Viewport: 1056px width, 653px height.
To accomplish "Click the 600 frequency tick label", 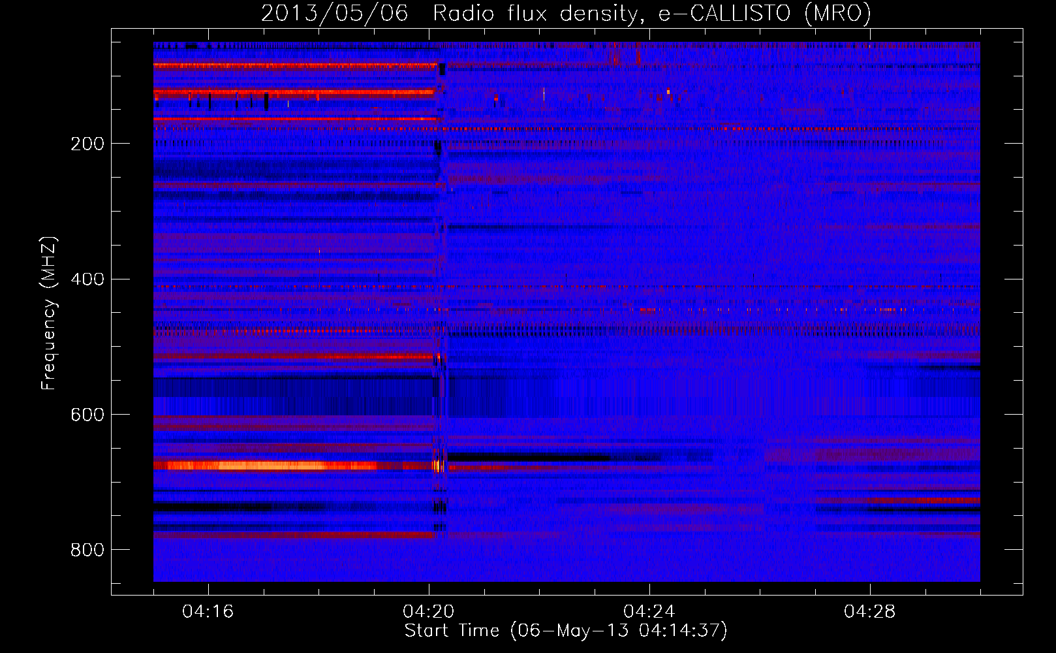I will [87, 415].
